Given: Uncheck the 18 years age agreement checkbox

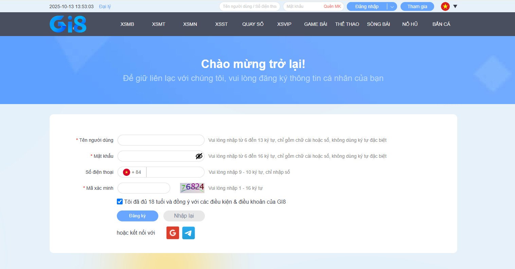Looking at the screenshot, I should click(x=120, y=202).
